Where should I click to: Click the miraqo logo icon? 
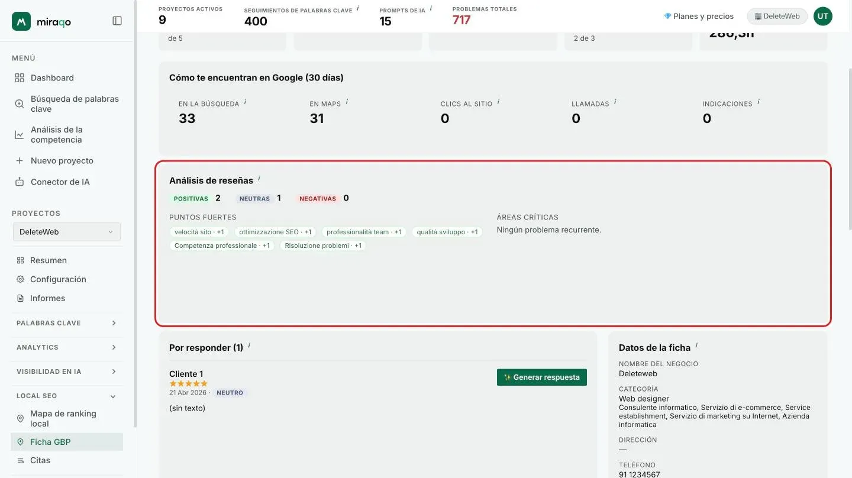click(21, 21)
